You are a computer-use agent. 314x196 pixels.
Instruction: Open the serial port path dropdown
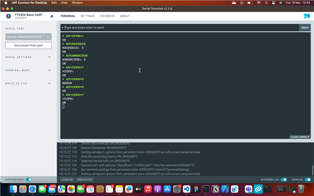pyautogui.click(x=28, y=37)
